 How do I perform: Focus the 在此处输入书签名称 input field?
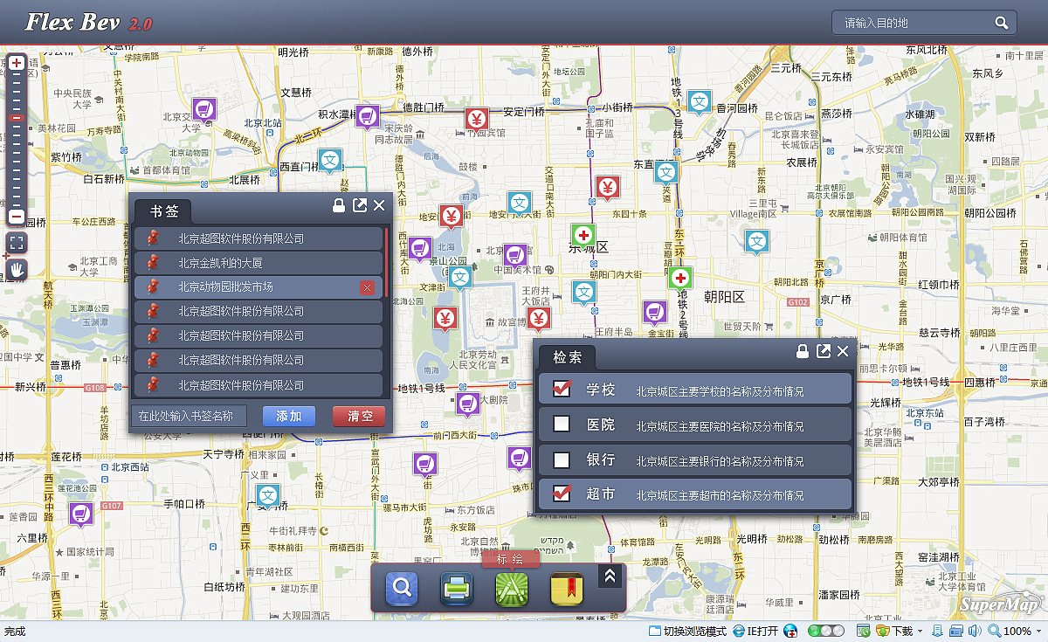tap(189, 416)
